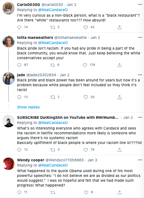The height and width of the screenshot is (198, 144).
Task: Retweet DatKingShh's tweet with 3 retweets
Action: (53, 150)
